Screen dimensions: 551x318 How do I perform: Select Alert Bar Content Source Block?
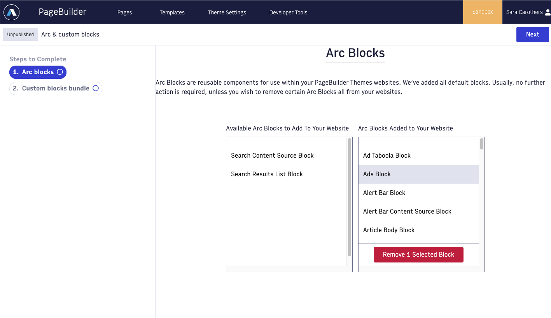418,211
